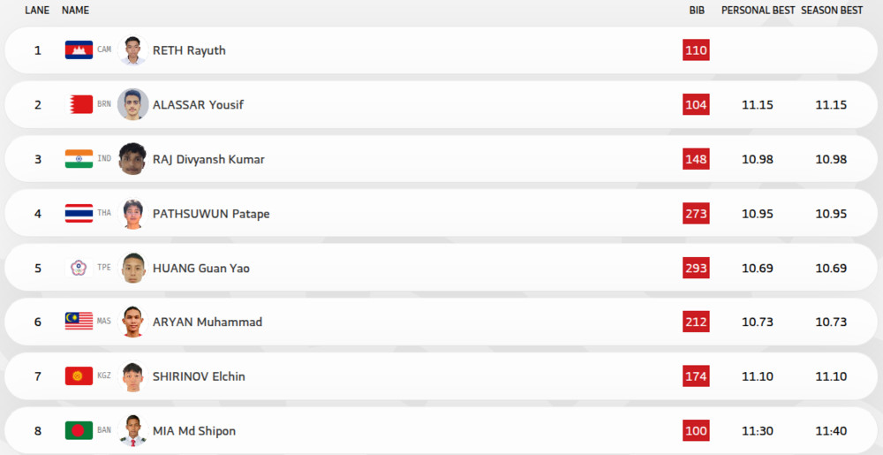Screen dimensions: 883x455
Task: Click HUANG Guan Yao's photo thumbnail
Action: tap(132, 268)
